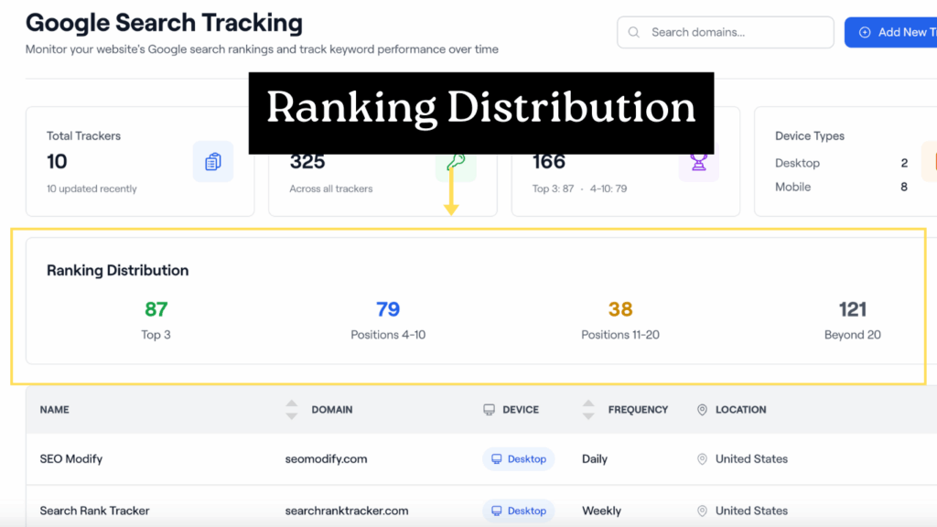The width and height of the screenshot is (937, 527).
Task: Click United States in SEO Modify row
Action: (751, 459)
